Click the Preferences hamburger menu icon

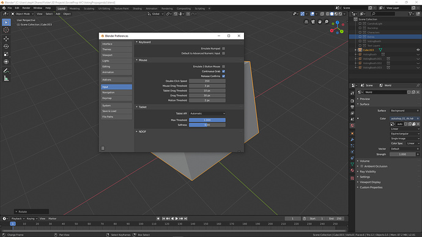(103, 148)
